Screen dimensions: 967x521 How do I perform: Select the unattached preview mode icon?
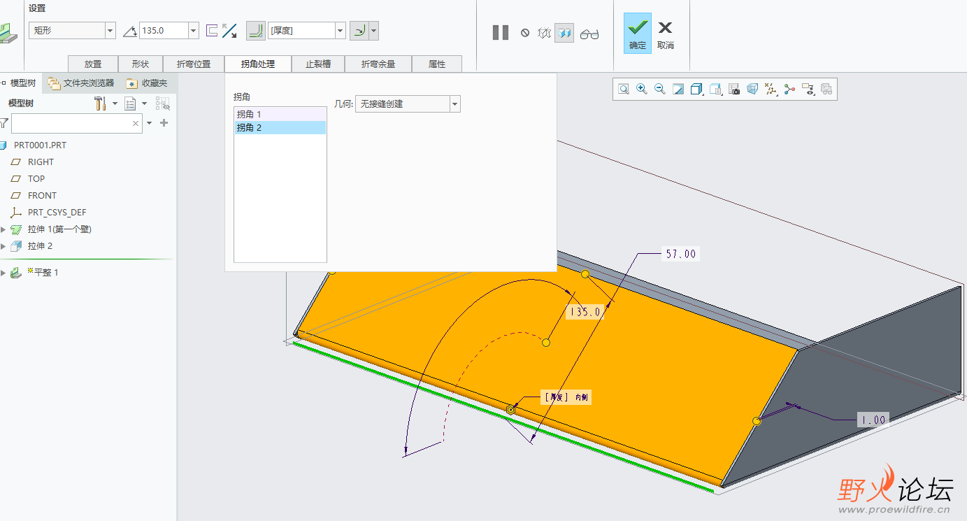click(545, 32)
